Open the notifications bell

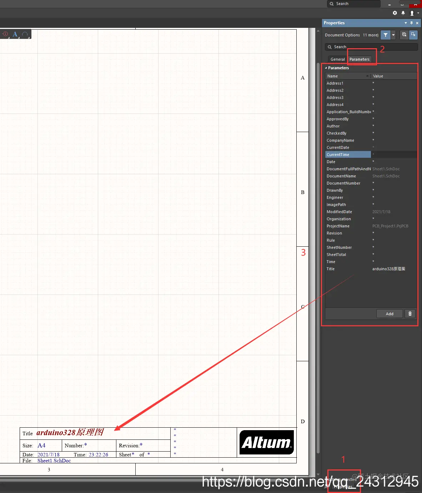coord(403,13)
